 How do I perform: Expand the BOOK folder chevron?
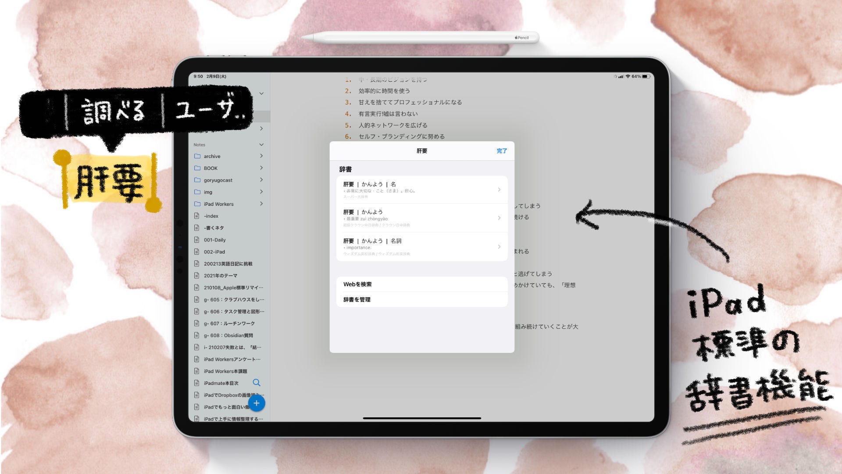tap(261, 168)
